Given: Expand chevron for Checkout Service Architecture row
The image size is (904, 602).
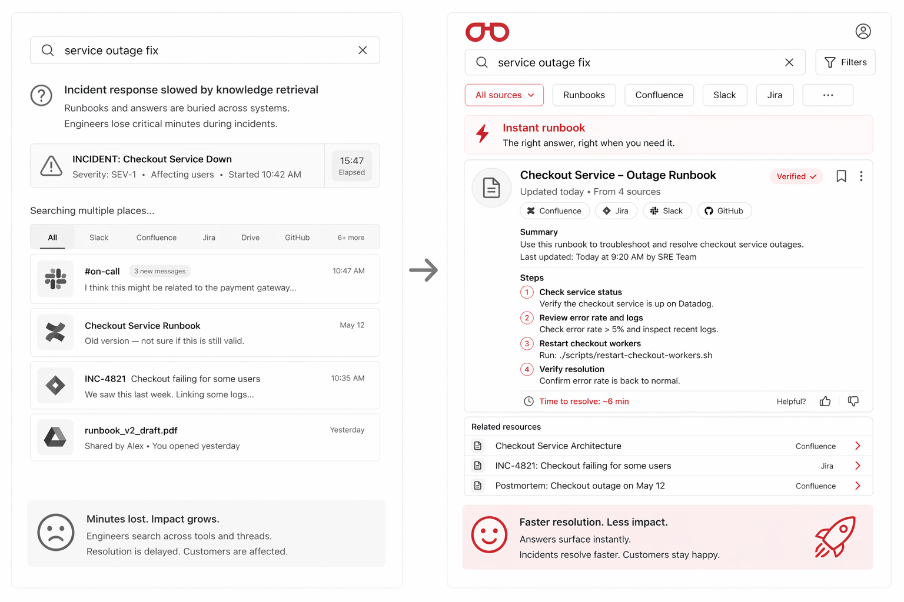Looking at the screenshot, I should coord(858,446).
